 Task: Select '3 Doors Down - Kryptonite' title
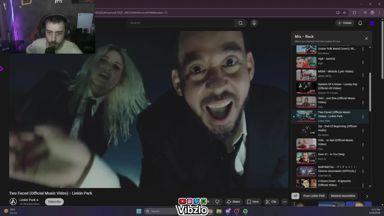point(334,183)
